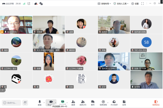End the meeting with 结束会议

point(156,103)
